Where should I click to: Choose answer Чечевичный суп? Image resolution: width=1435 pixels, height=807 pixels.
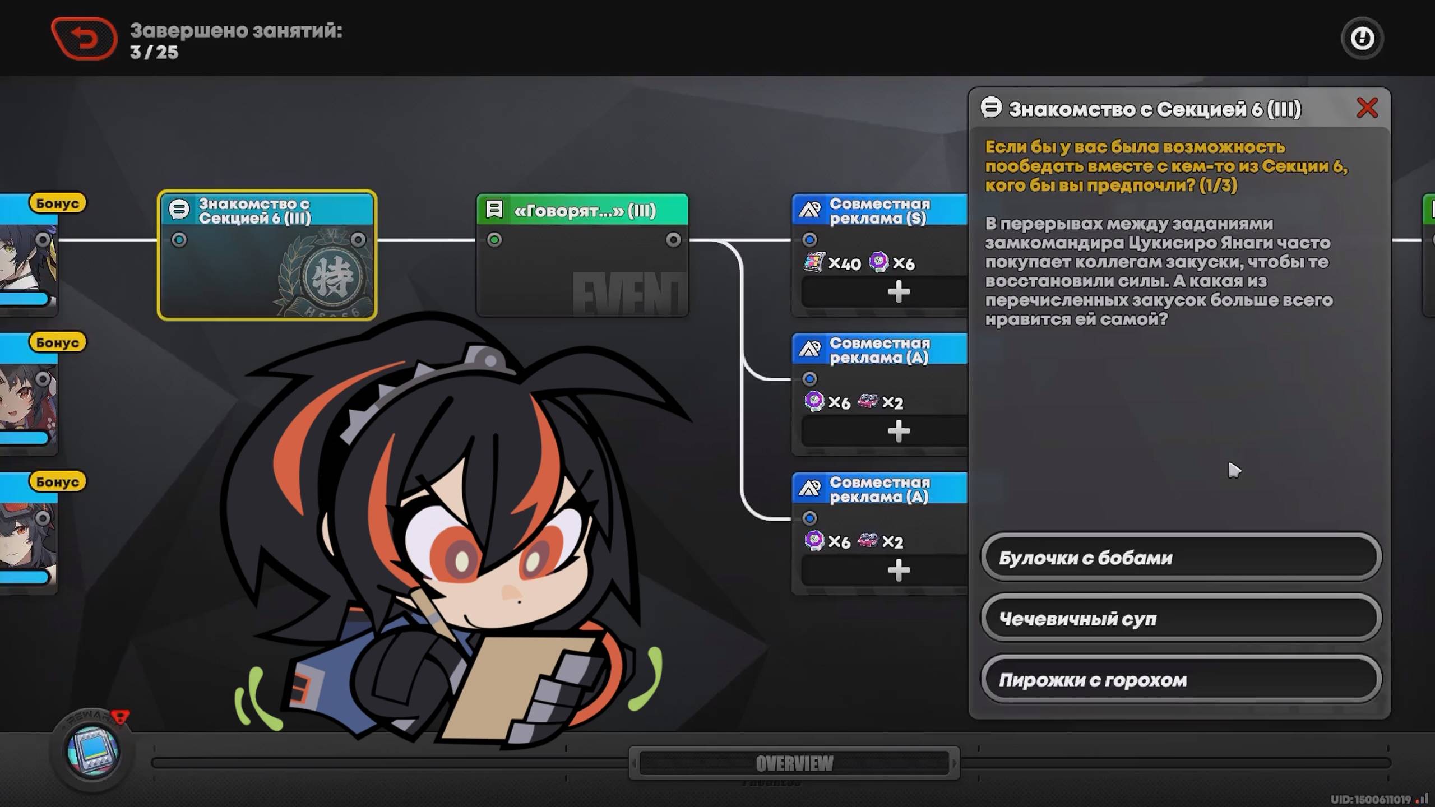(1181, 619)
